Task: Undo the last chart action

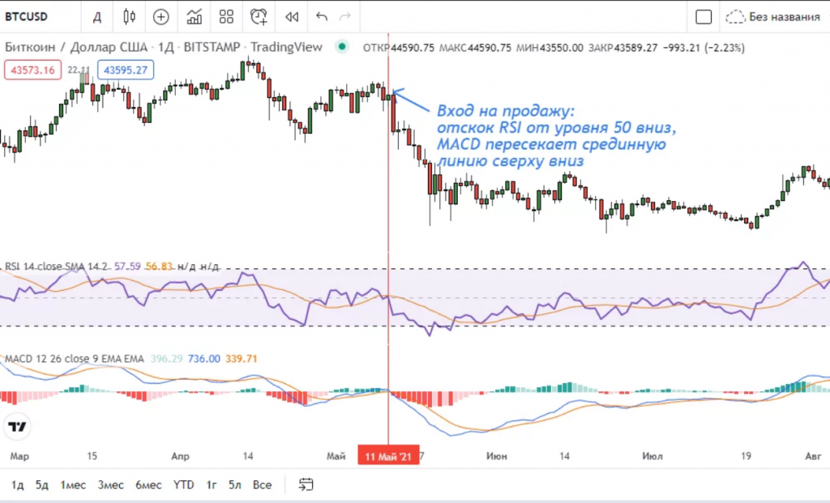Action: (321, 17)
